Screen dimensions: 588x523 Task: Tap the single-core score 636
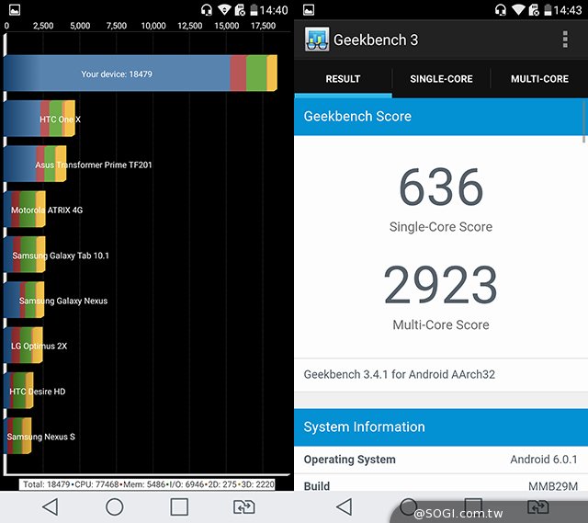(441, 187)
